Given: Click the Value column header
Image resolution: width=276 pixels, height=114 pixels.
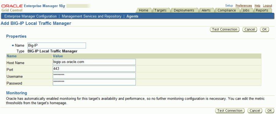Looking at the screenshot, I should pos(58,56).
